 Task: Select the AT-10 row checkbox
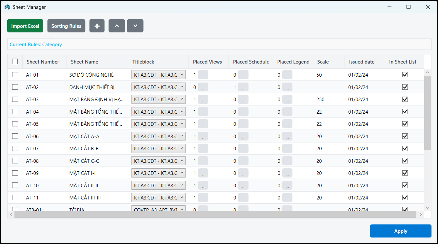click(x=15, y=185)
